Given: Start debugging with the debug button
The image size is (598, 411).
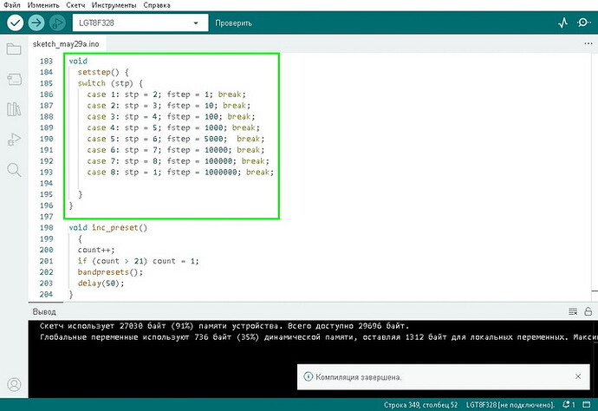Looking at the screenshot, I should (x=57, y=23).
